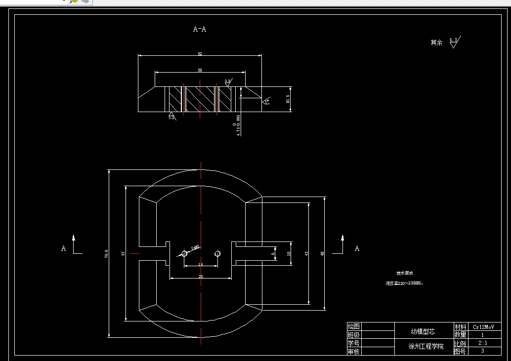Select the 57 vertical dimension

(x=123, y=253)
